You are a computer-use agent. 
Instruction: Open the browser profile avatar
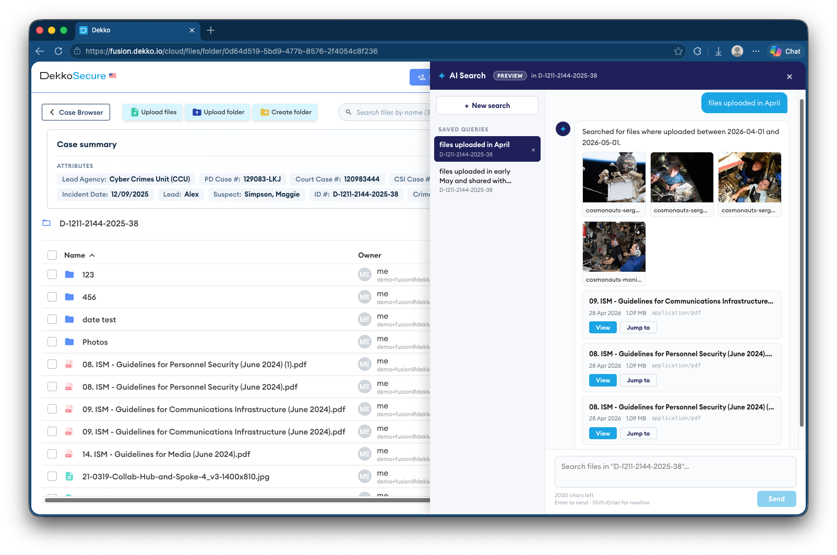737,51
